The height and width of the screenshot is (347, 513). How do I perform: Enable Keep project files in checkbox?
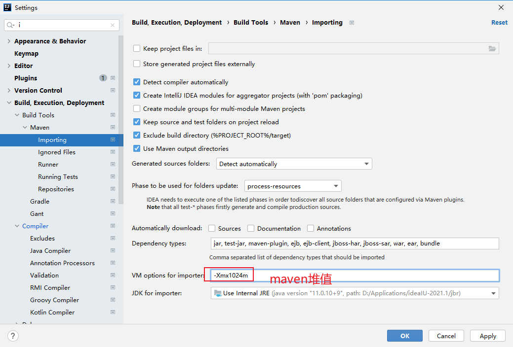[x=137, y=48]
